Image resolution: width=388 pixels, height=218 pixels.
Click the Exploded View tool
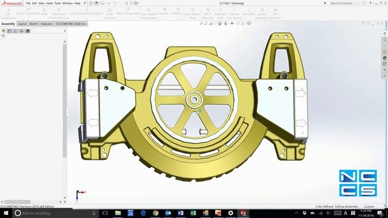[220, 14]
